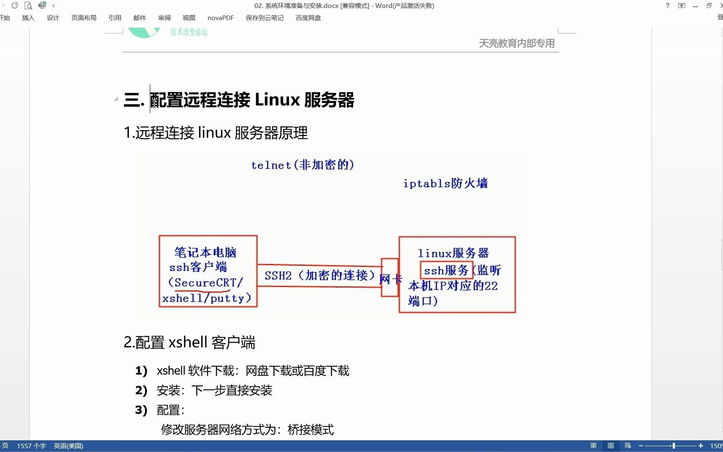The width and height of the screenshot is (723, 452).
Task: Click the zoom out minus icon
Action: tap(640, 445)
